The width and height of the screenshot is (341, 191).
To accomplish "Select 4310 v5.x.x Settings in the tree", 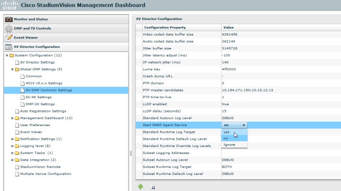I will pyautogui.click(x=44, y=83).
